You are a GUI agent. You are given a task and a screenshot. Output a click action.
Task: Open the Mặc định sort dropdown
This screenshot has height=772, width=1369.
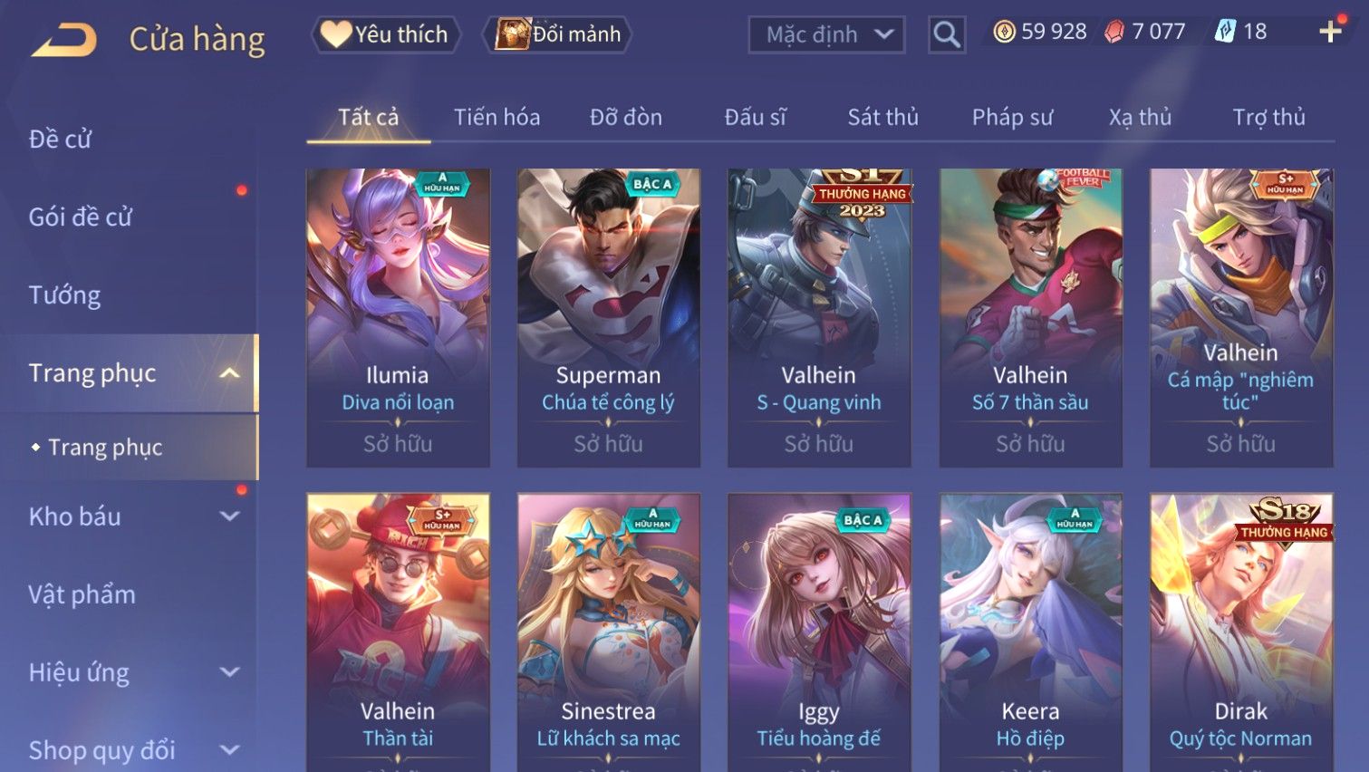pos(826,35)
